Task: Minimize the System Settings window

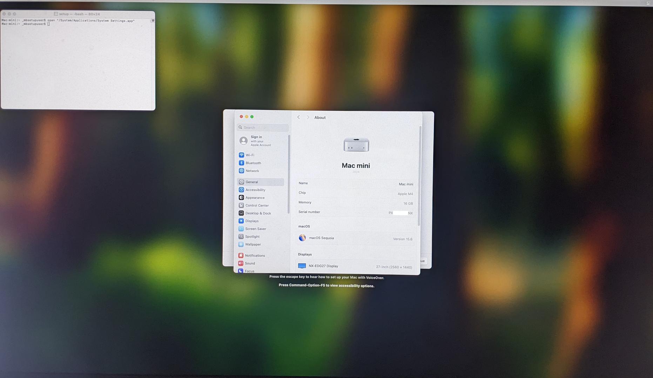Action: pos(247,117)
